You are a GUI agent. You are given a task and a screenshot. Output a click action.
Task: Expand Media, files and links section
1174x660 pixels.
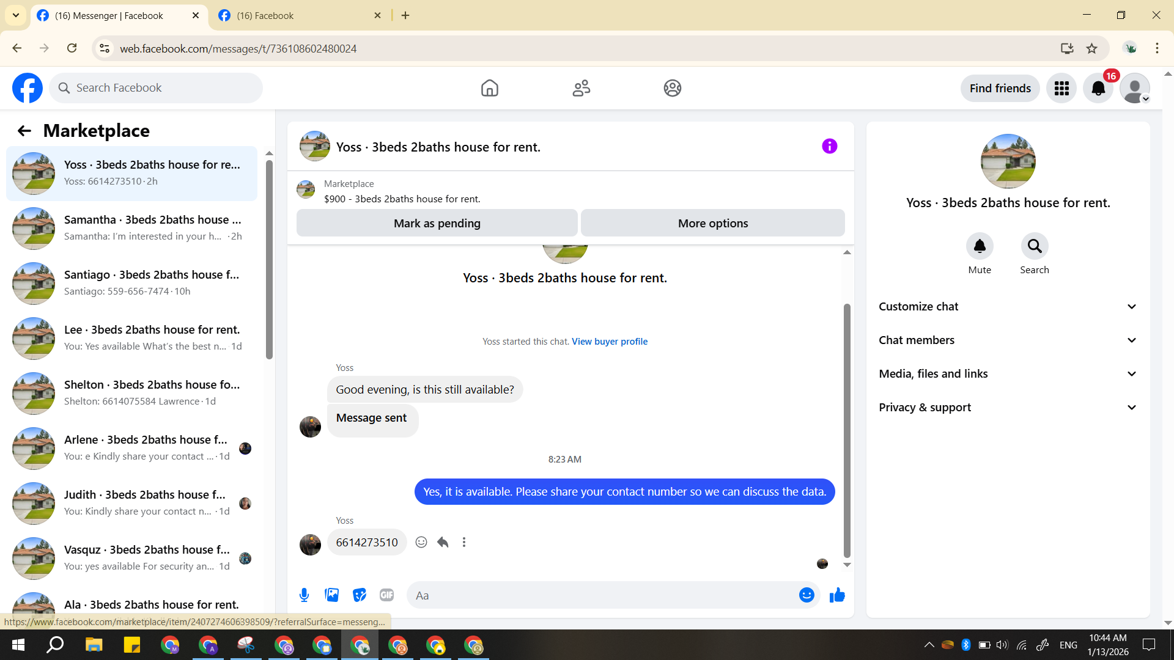[1008, 374]
